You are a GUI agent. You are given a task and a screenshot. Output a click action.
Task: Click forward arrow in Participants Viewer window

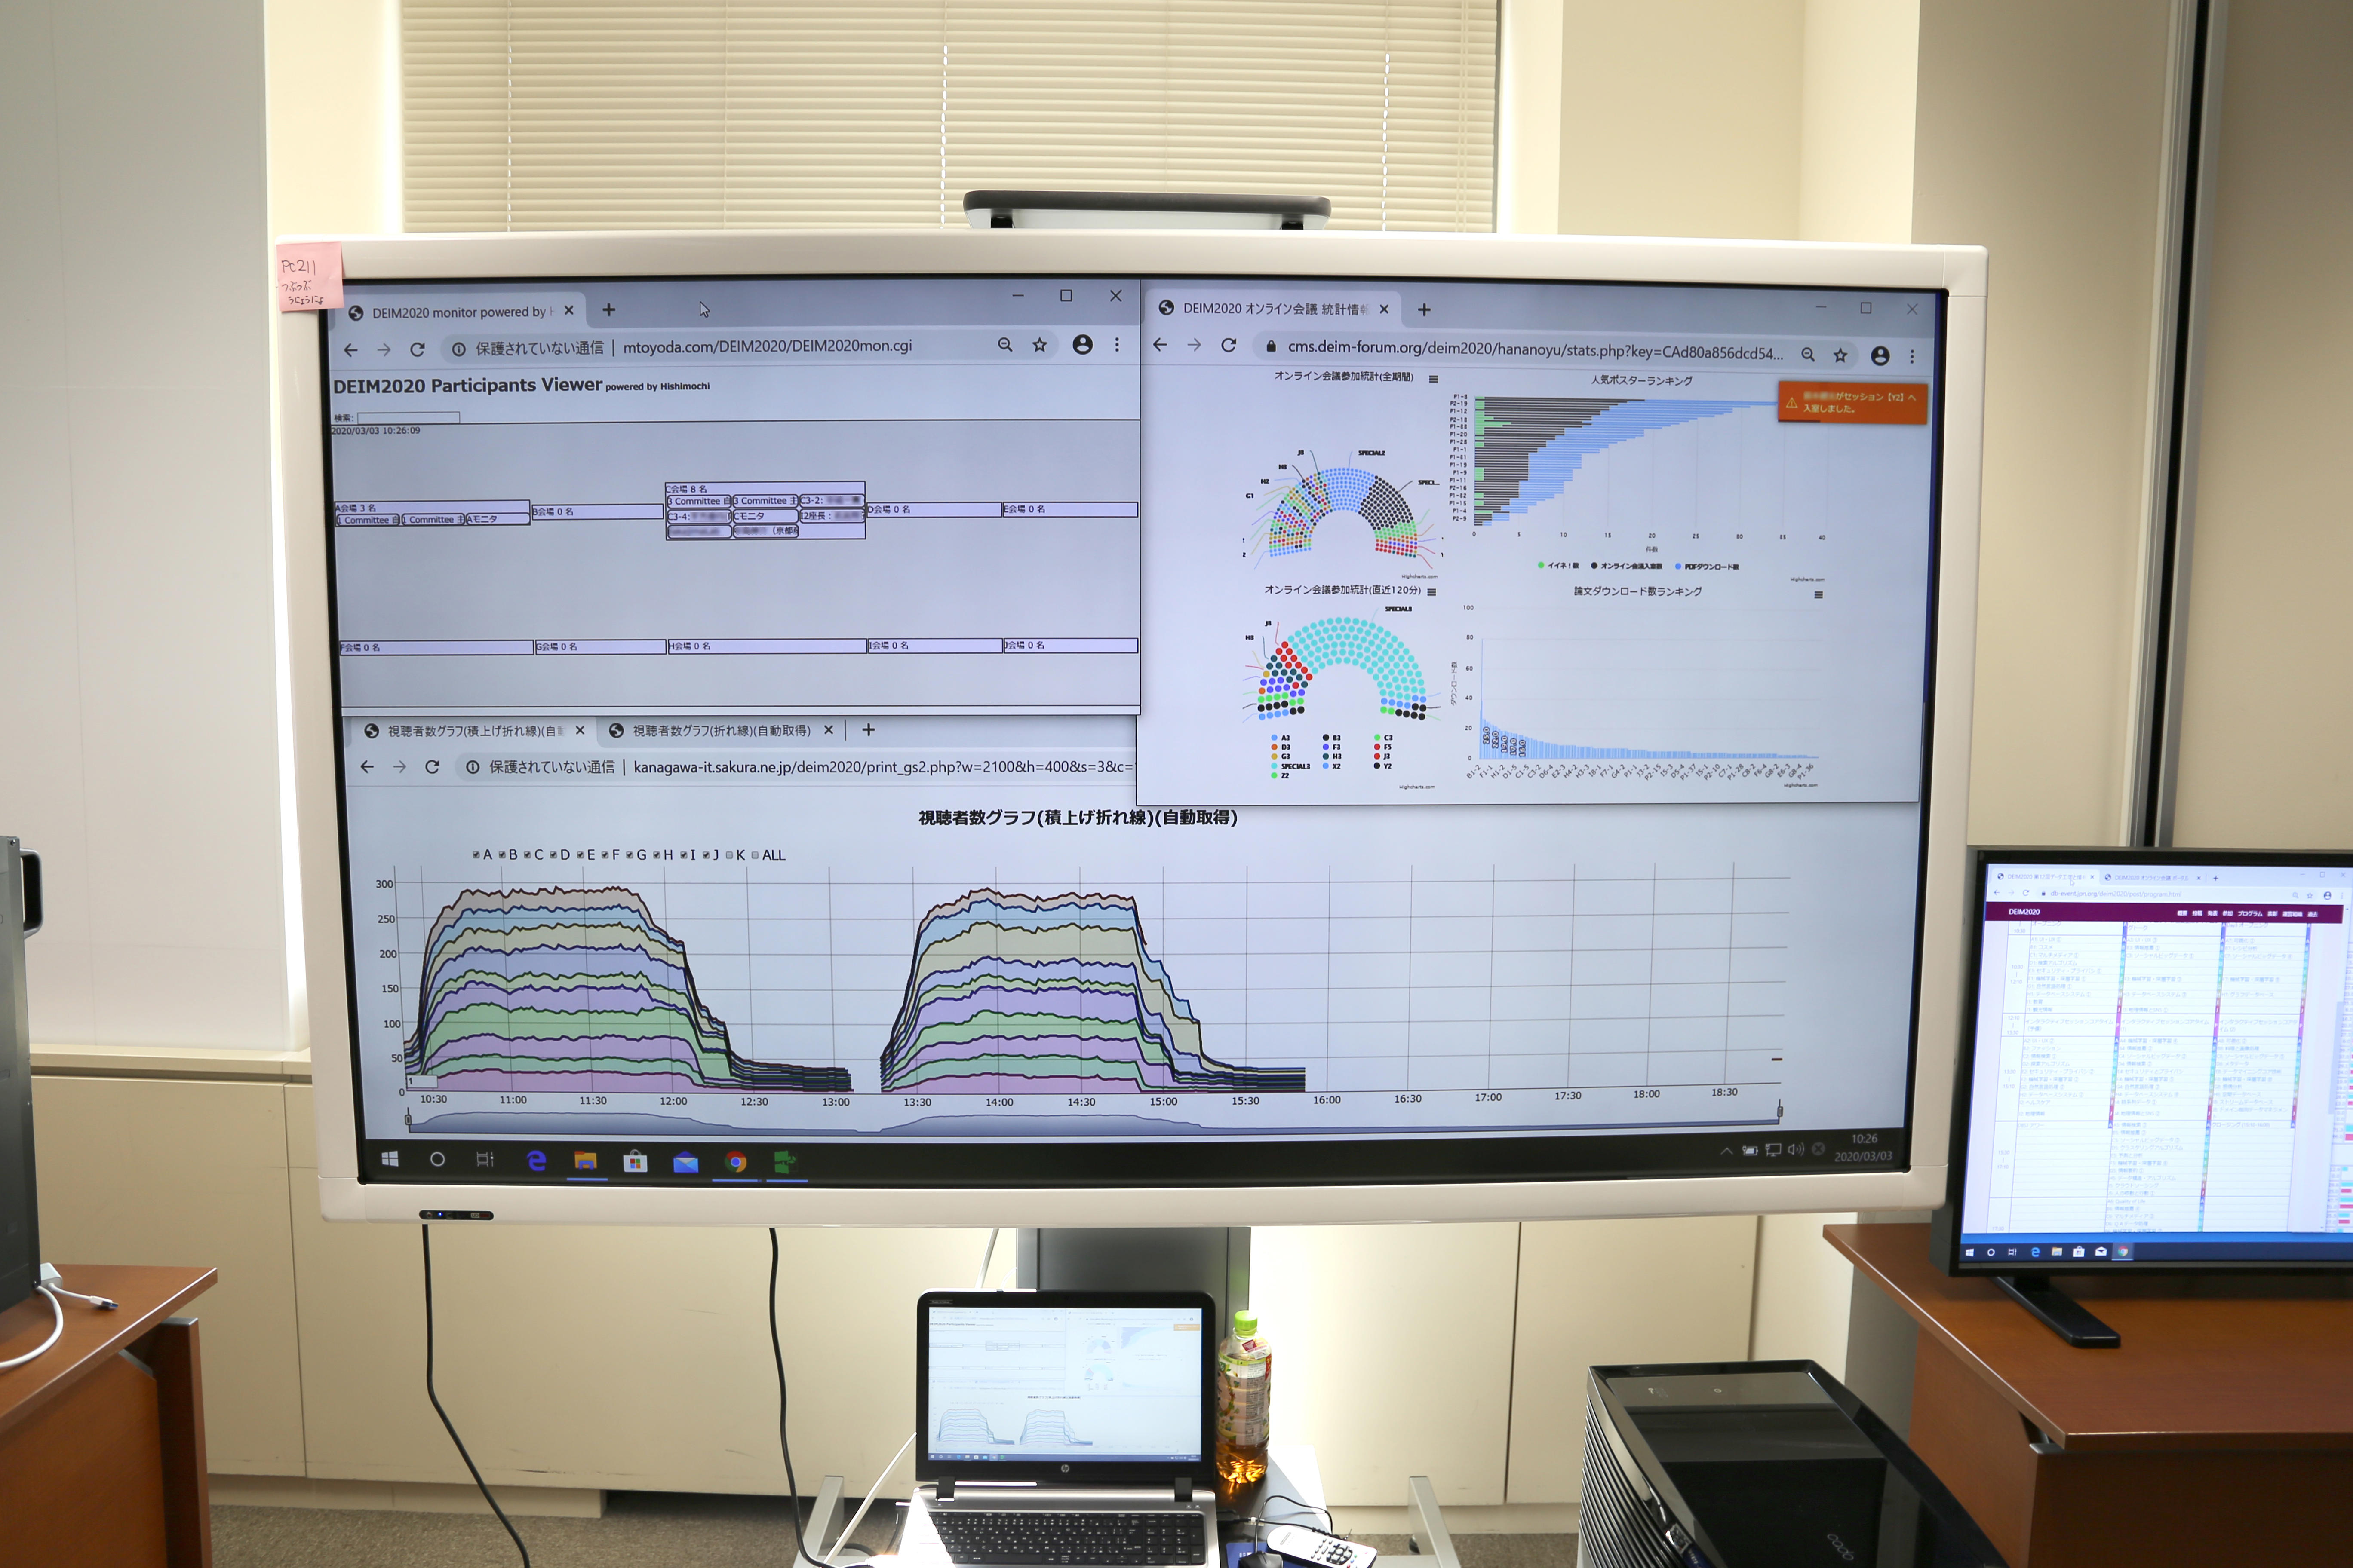pos(384,350)
